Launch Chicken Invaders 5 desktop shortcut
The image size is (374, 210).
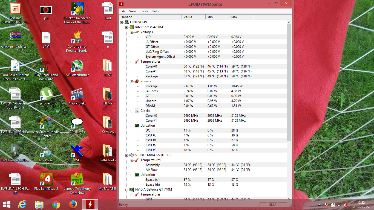77,13
